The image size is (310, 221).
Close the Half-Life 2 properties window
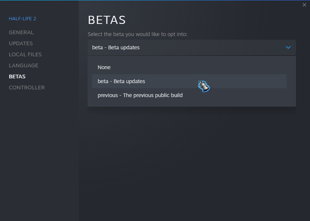(304, 5)
